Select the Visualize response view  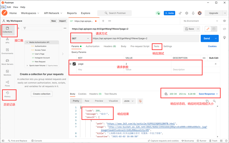pos(113,101)
